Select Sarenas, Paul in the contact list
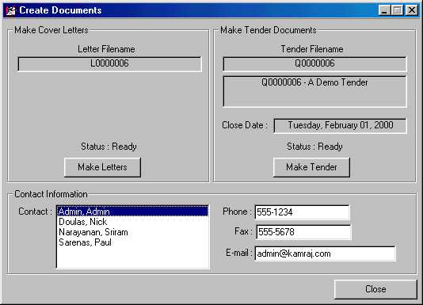This screenshot has width=423, height=305. [x=132, y=242]
